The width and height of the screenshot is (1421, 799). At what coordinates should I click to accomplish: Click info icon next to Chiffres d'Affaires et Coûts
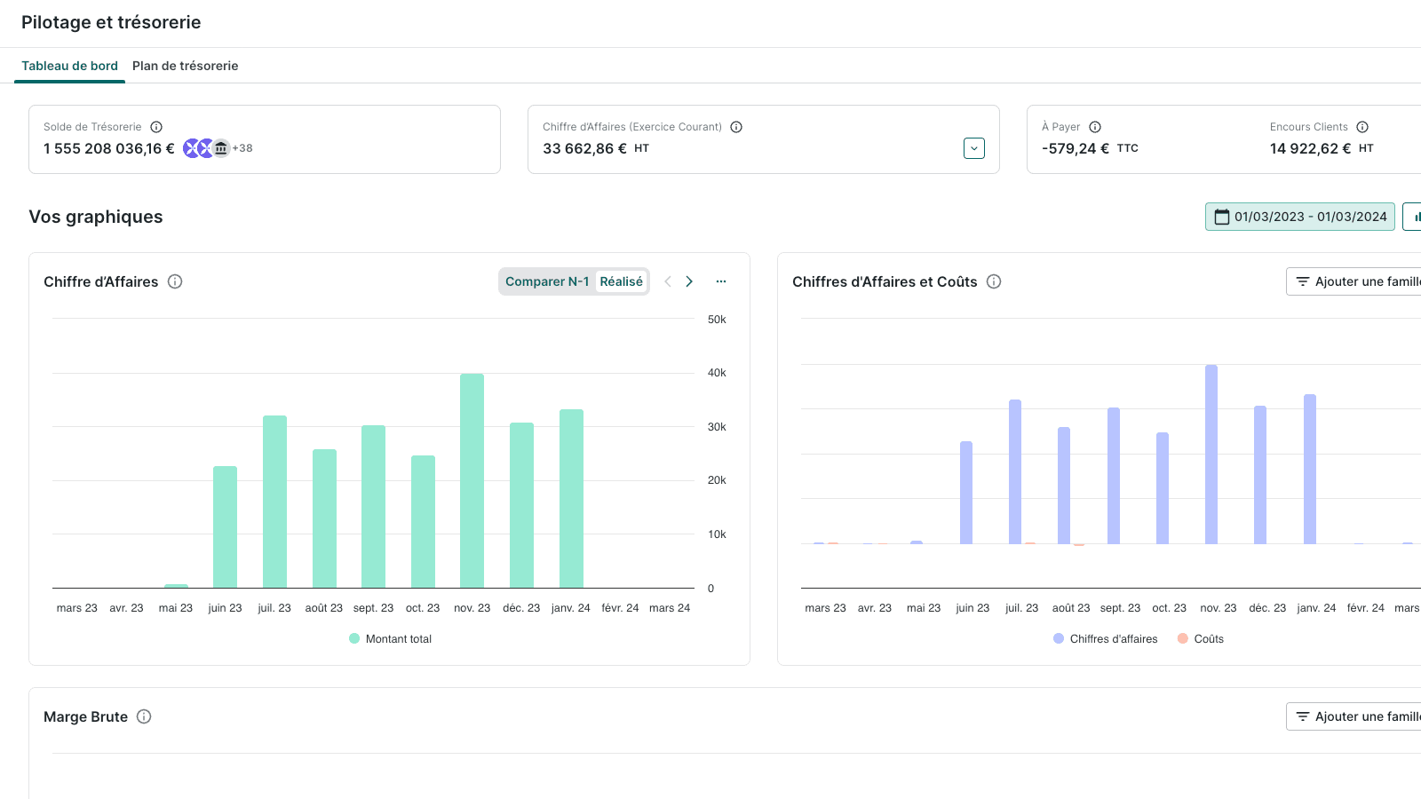click(994, 281)
